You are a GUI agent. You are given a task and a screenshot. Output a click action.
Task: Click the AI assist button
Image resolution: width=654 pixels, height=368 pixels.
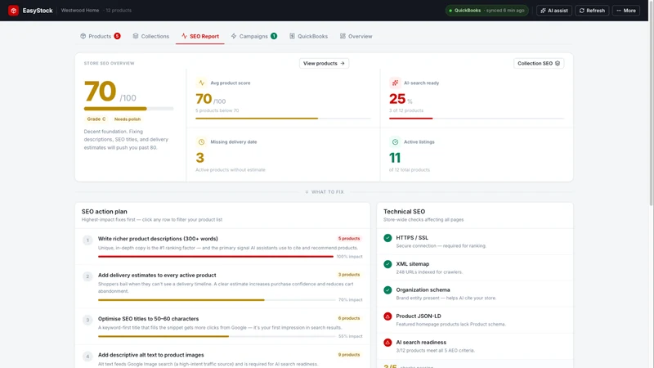pyautogui.click(x=554, y=11)
